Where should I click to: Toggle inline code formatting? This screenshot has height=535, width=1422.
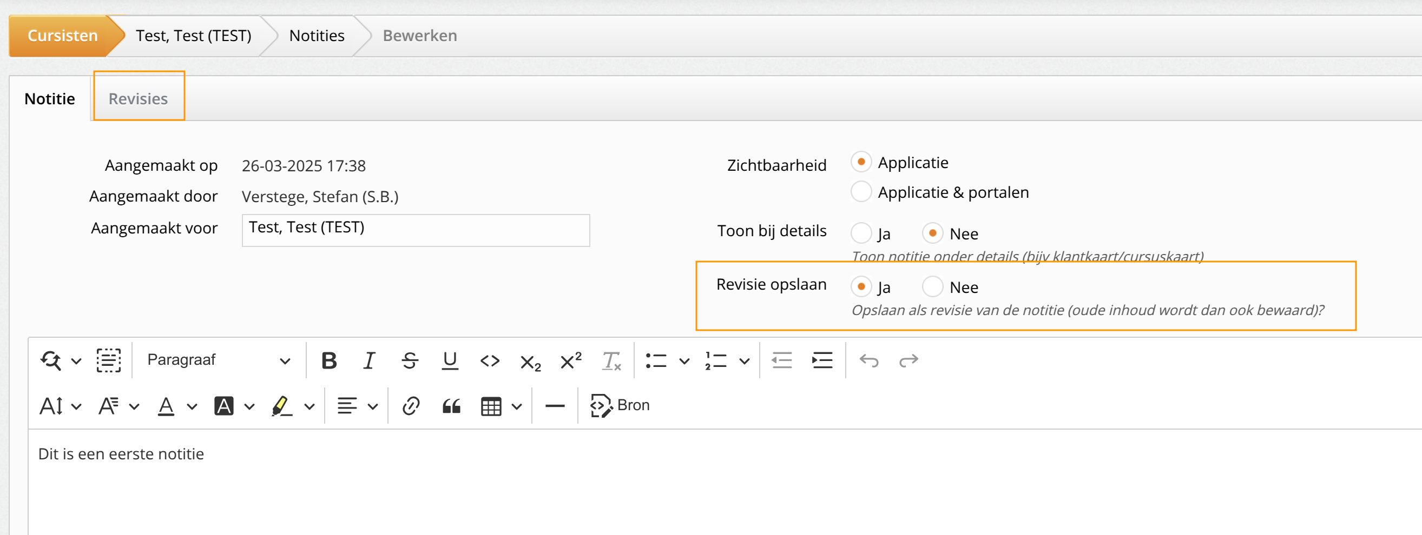pyautogui.click(x=490, y=360)
